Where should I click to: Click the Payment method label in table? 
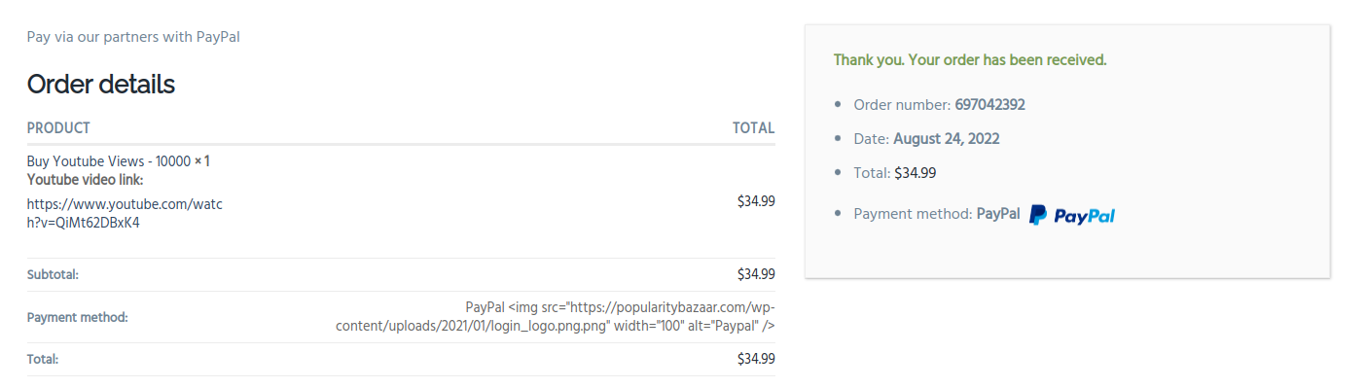[77, 317]
